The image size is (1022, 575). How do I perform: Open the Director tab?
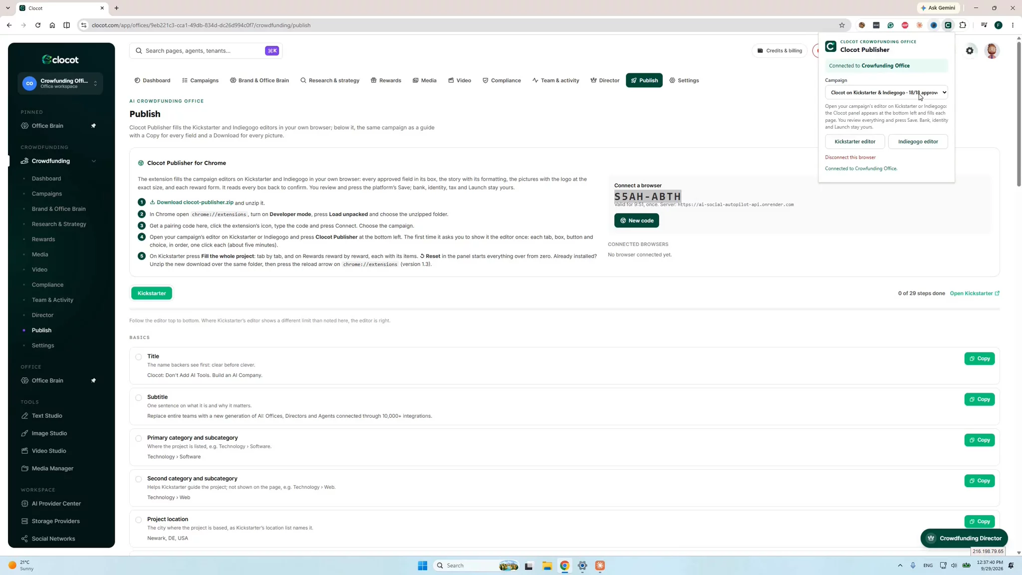pyautogui.click(x=605, y=80)
